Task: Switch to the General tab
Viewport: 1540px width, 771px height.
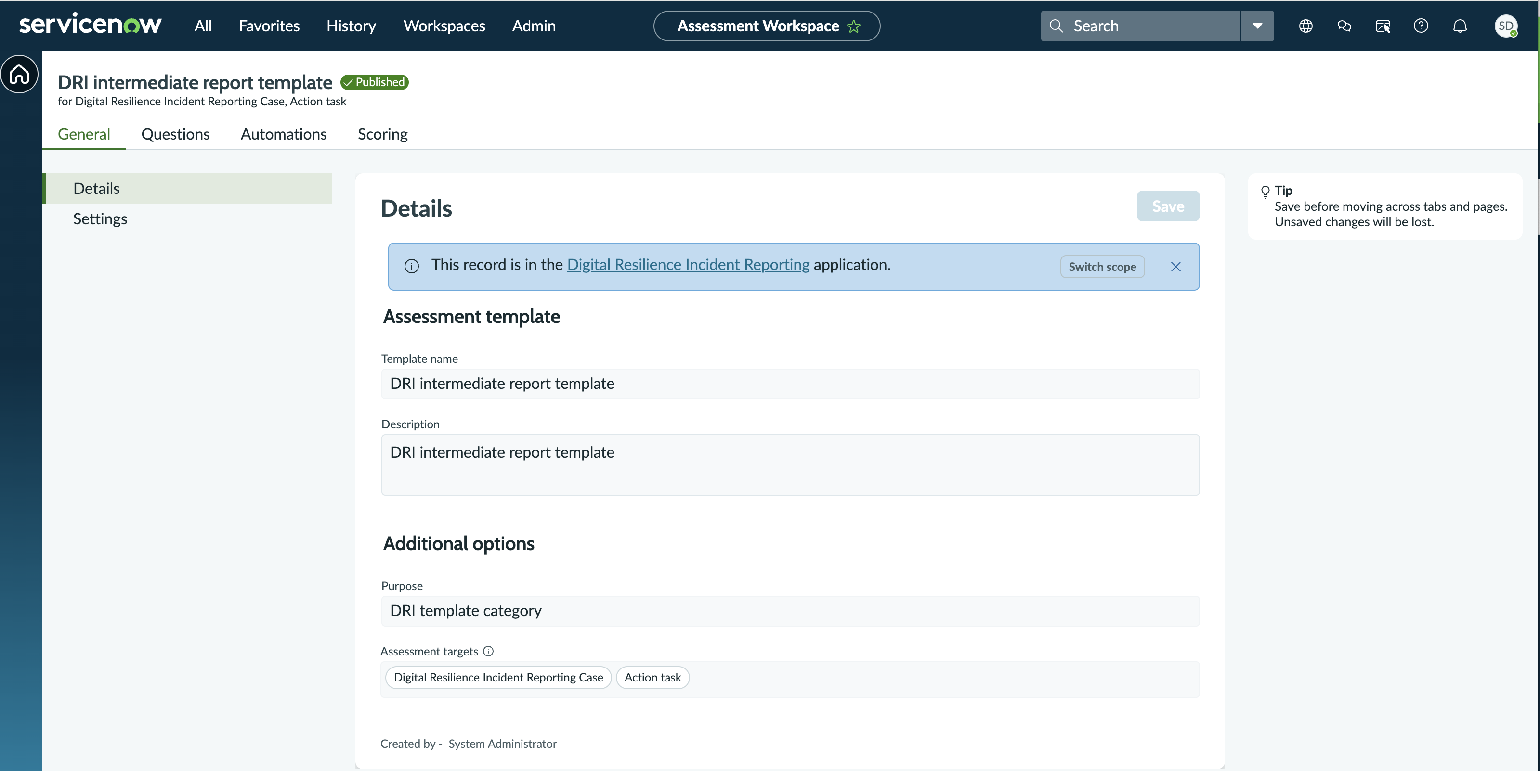Action: point(84,134)
